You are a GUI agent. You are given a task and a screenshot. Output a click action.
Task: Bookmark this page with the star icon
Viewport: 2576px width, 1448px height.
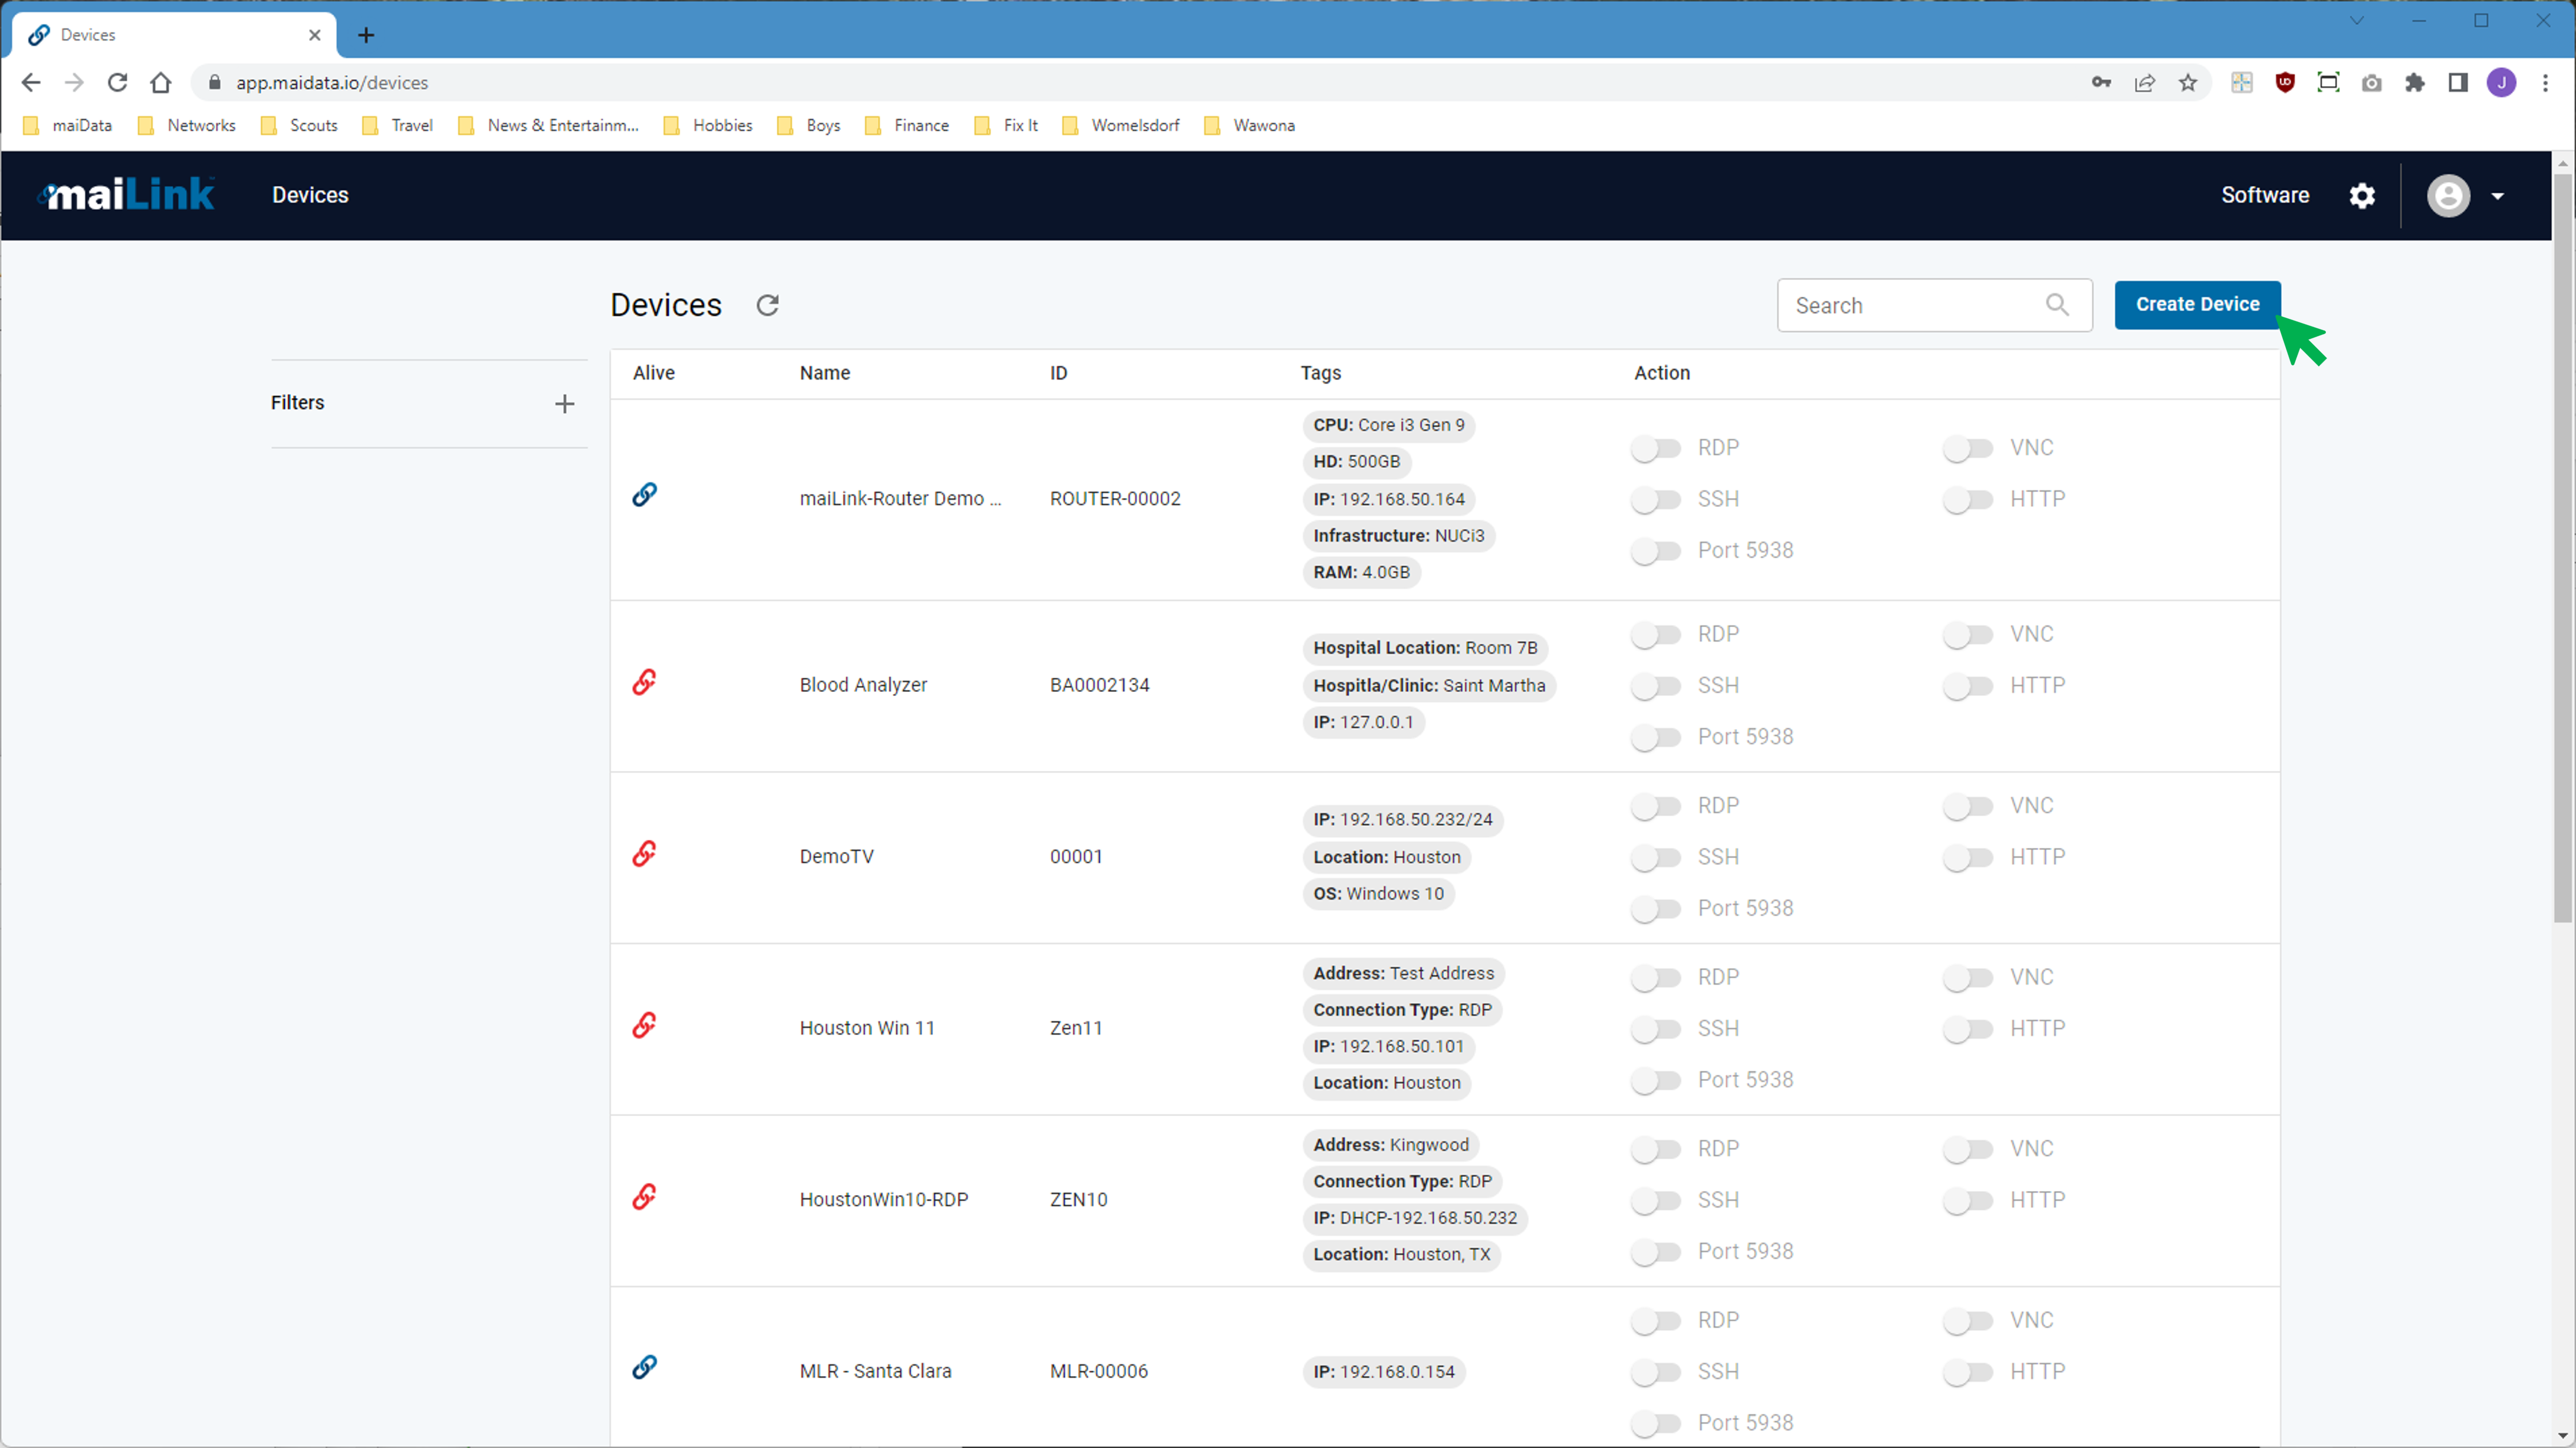click(2188, 83)
